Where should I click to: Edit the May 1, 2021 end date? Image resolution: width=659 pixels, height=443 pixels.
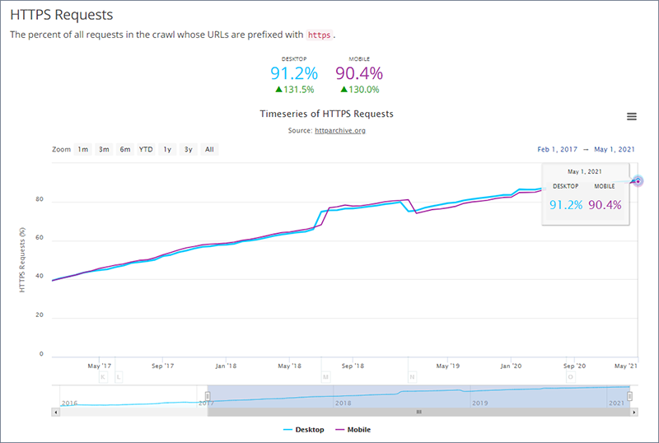click(615, 149)
